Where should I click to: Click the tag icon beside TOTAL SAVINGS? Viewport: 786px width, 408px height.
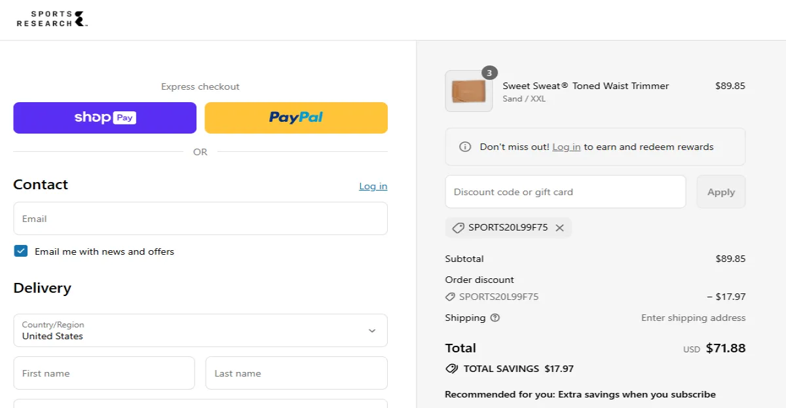tap(451, 368)
